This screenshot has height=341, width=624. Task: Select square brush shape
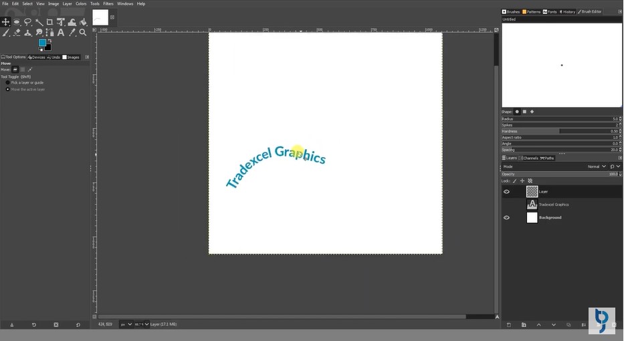[524, 112]
